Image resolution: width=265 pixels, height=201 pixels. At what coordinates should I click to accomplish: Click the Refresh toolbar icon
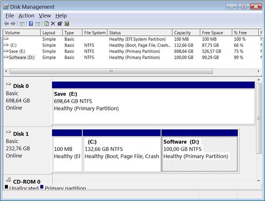tap(46, 23)
